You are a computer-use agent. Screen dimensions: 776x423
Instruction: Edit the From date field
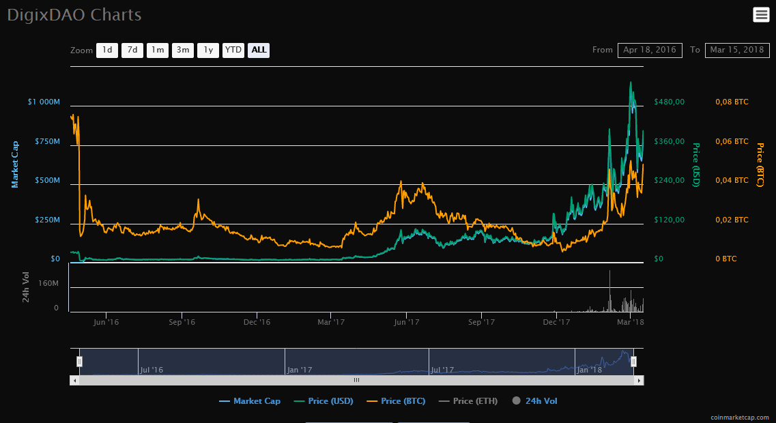click(x=650, y=50)
